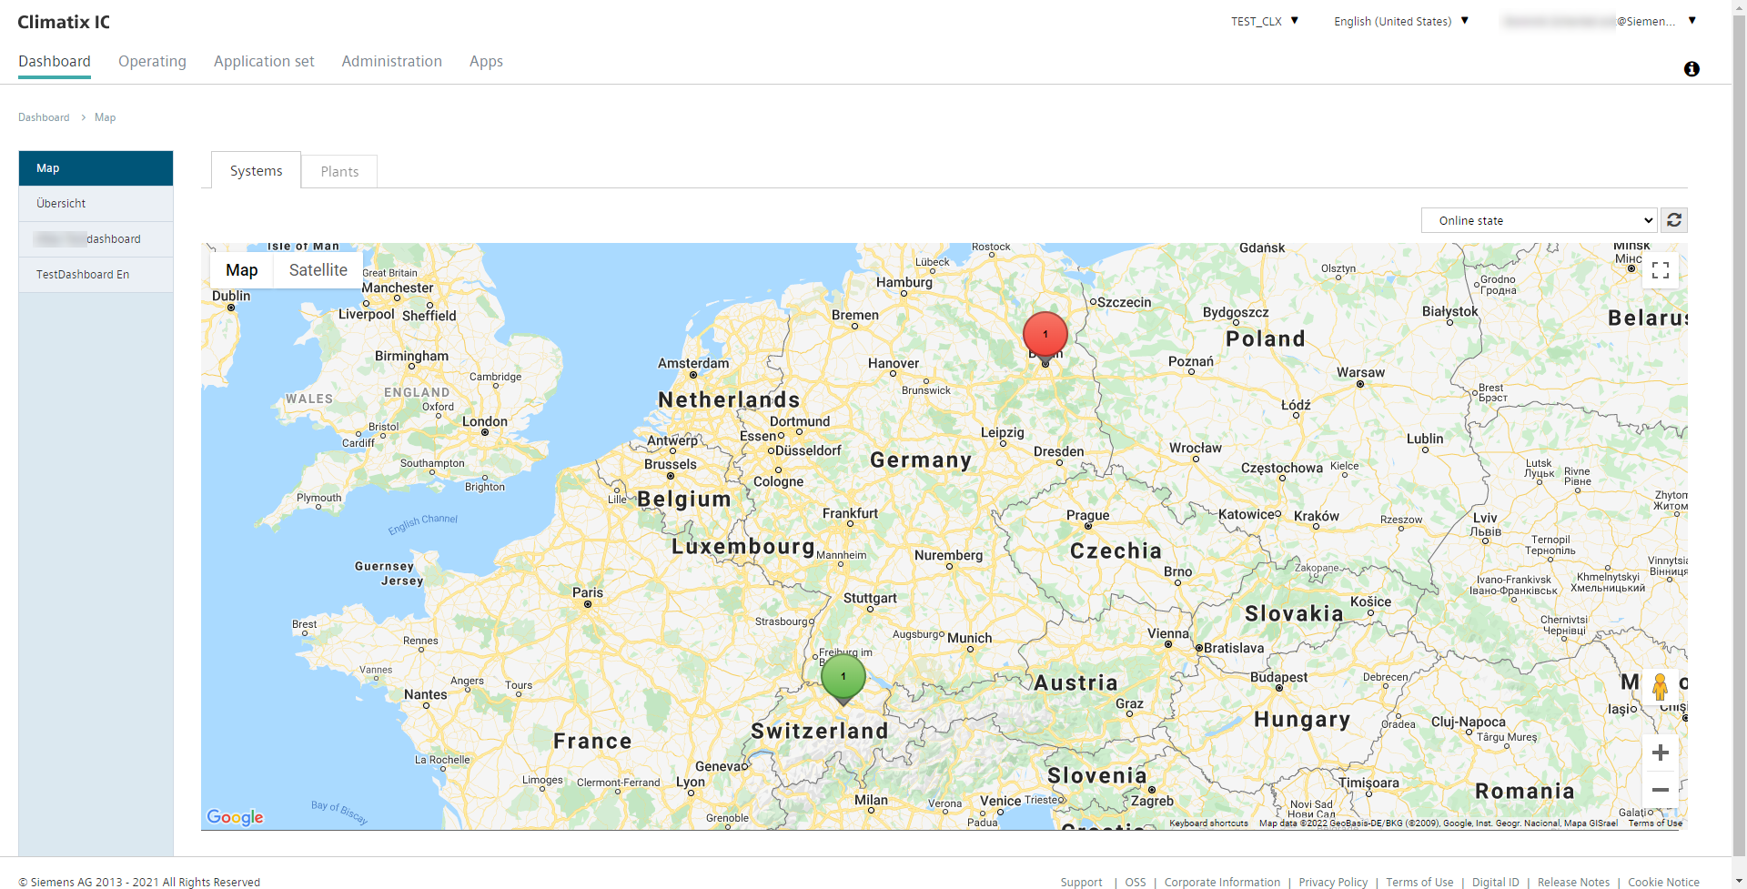Click Keyboard shortcuts on the map
This screenshot has height=889, width=1747.
click(1208, 823)
